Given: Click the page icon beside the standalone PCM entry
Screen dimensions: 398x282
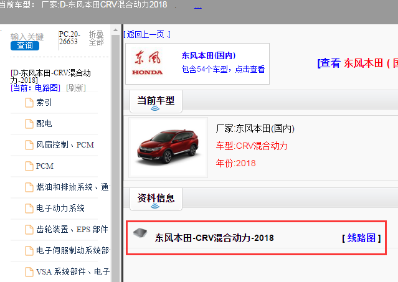Looking at the screenshot, I should (29, 166).
